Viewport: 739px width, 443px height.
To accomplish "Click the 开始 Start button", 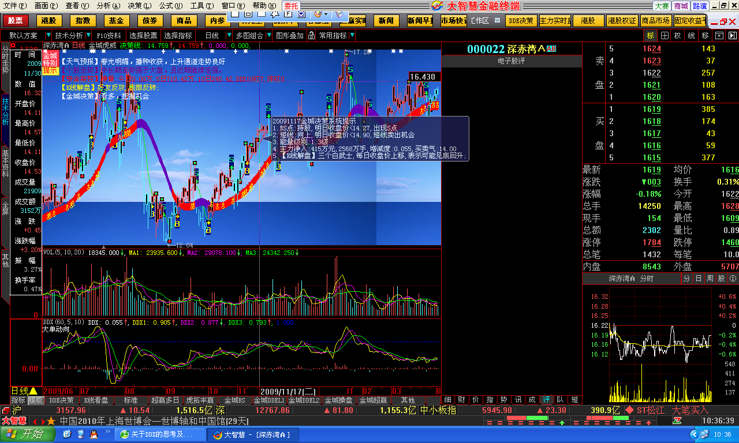I will click(x=28, y=434).
